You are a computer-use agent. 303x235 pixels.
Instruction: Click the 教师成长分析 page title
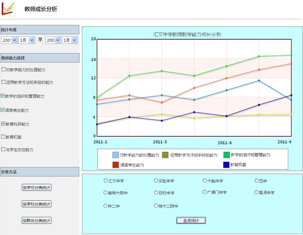tap(41, 9)
